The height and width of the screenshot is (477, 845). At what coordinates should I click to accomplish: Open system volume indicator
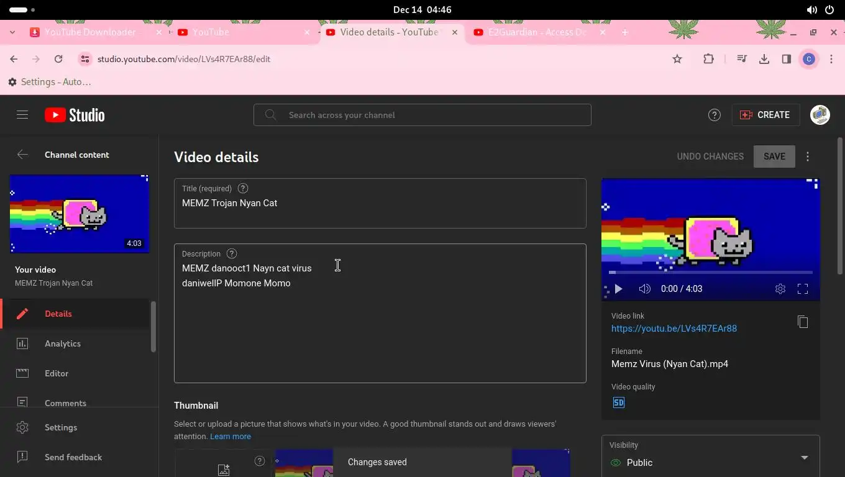pyautogui.click(x=811, y=10)
